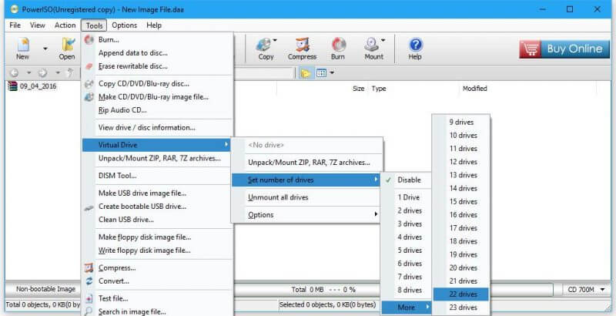The width and height of the screenshot is (616, 316).
Task: Click the Buy Online button
Action: pyautogui.click(x=564, y=49)
